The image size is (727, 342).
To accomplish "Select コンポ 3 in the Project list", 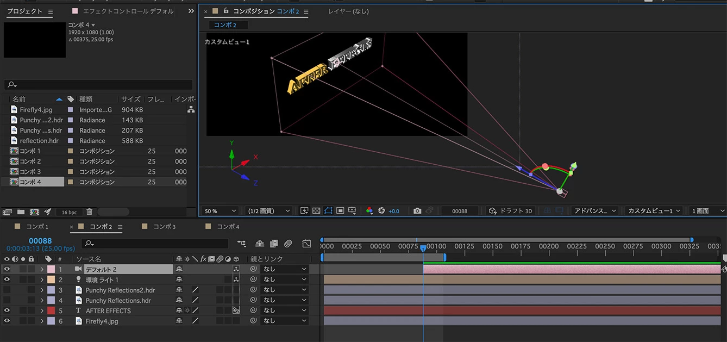I will [30, 172].
